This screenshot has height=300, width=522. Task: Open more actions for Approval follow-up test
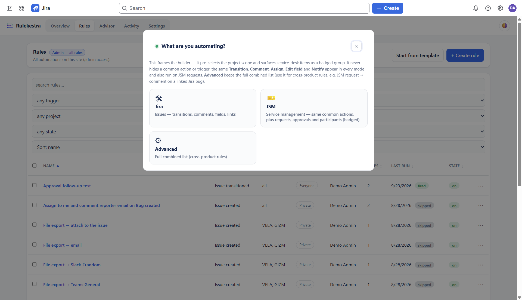point(481,186)
